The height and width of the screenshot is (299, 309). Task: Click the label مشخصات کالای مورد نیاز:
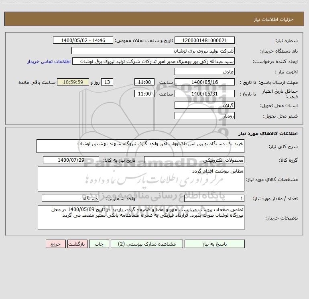pos(272,179)
